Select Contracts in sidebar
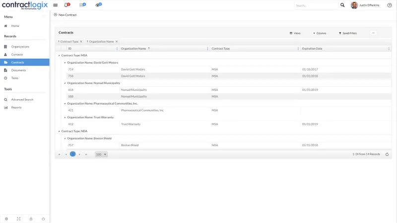The image size is (397, 223). click(x=24, y=62)
